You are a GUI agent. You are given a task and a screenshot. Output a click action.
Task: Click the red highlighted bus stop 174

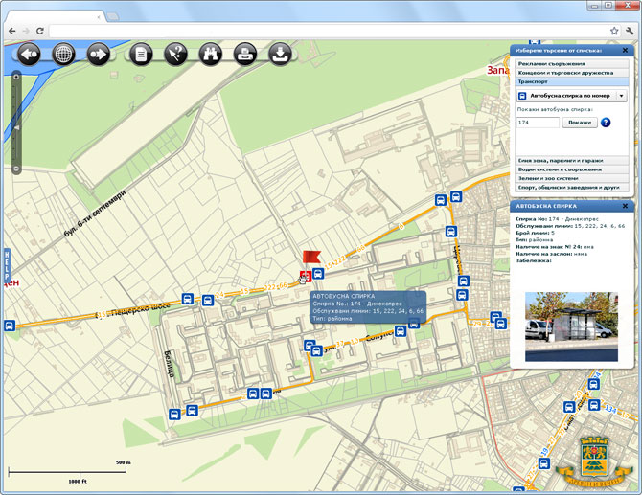pos(305,276)
